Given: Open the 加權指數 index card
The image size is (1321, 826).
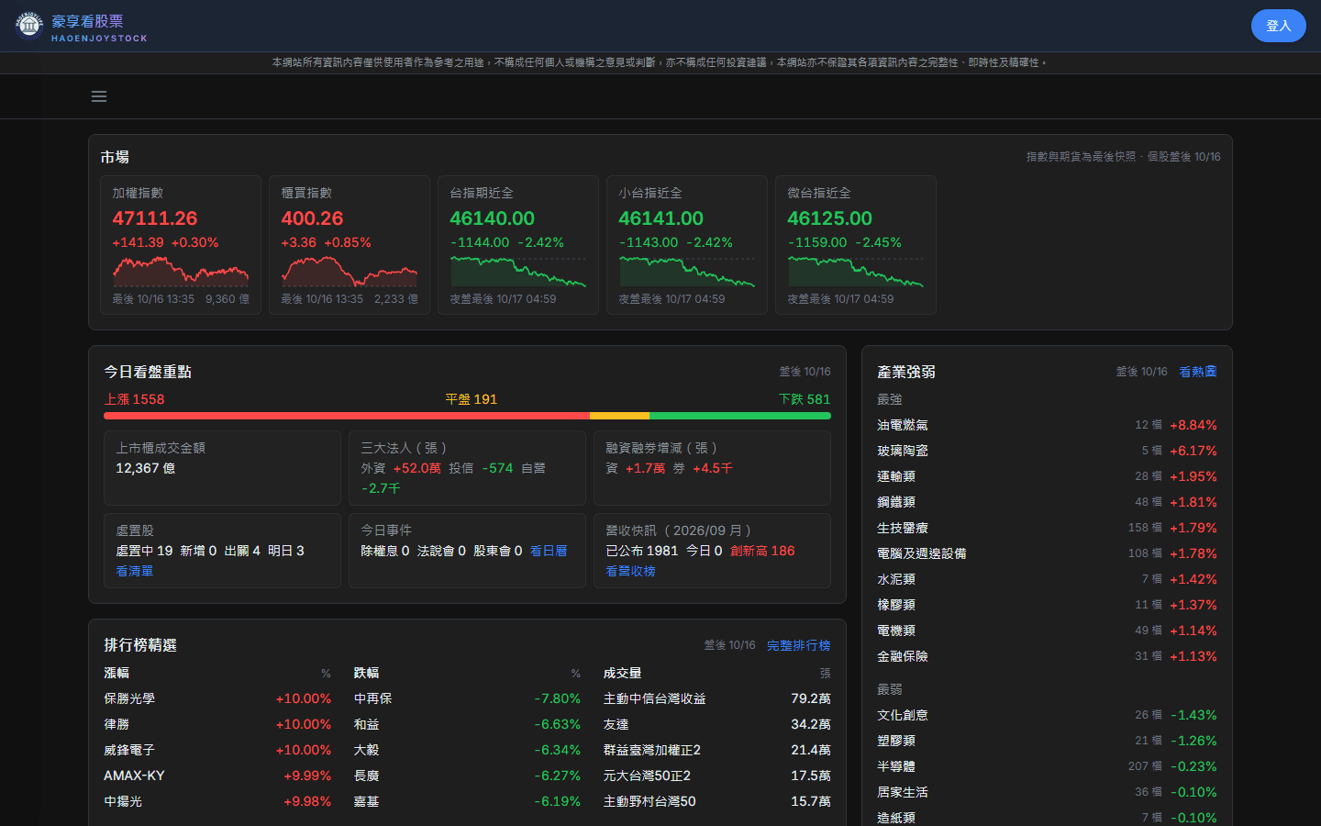Looking at the screenshot, I should [x=181, y=245].
